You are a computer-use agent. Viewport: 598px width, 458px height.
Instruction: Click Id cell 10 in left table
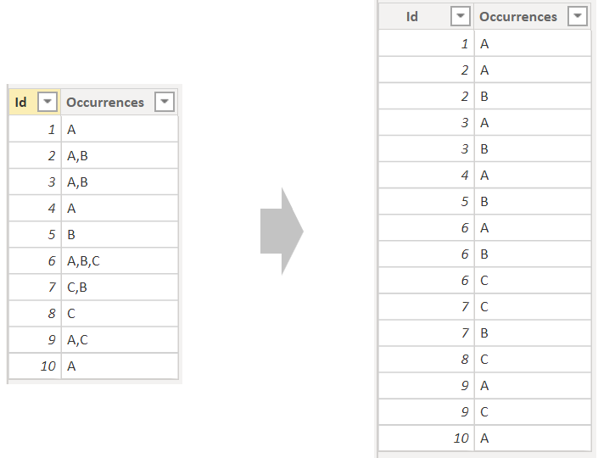35,366
